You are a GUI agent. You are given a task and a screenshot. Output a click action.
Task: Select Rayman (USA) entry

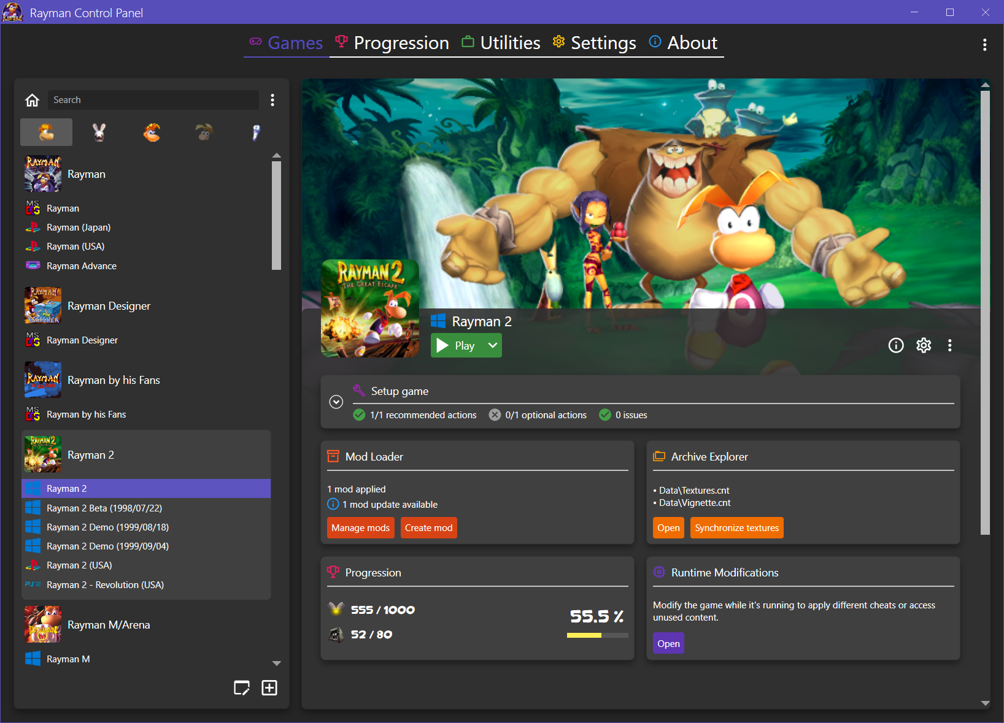pos(146,247)
